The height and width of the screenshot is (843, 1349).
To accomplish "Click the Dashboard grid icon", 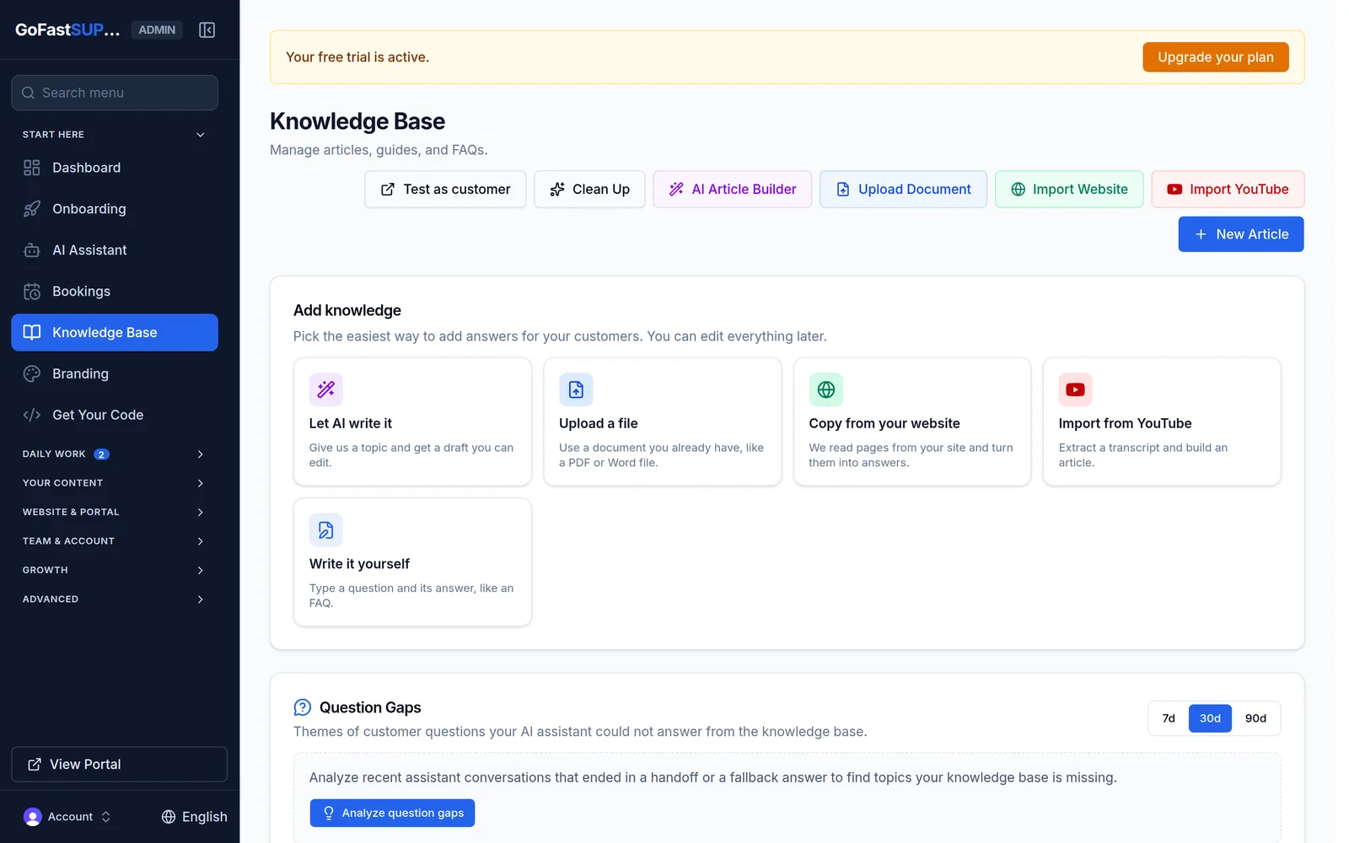I will tap(32, 168).
